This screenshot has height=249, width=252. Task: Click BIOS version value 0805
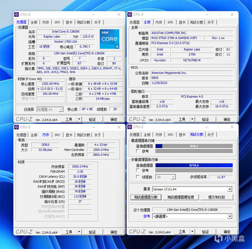click(192, 78)
